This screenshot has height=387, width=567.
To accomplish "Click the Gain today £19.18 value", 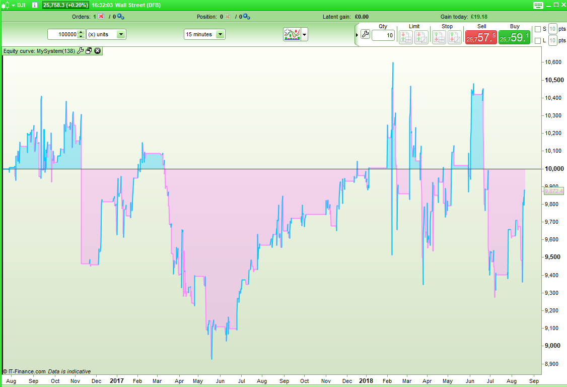I will click(x=479, y=17).
